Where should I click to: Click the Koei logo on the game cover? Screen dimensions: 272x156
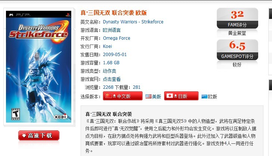point(60,117)
